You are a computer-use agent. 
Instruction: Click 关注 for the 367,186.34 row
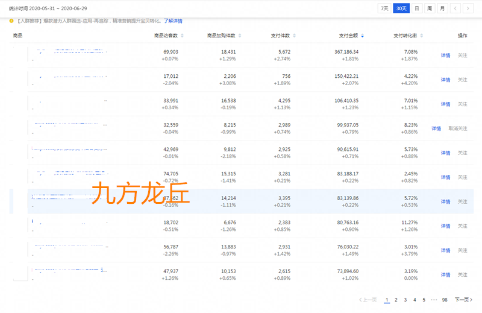pyautogui.click(x=462, y=55)
